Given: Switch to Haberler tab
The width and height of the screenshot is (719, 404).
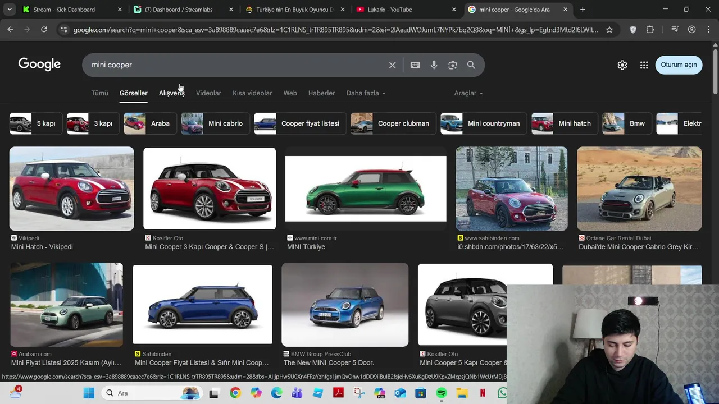Looking at the screenshot, I should 321,93.
